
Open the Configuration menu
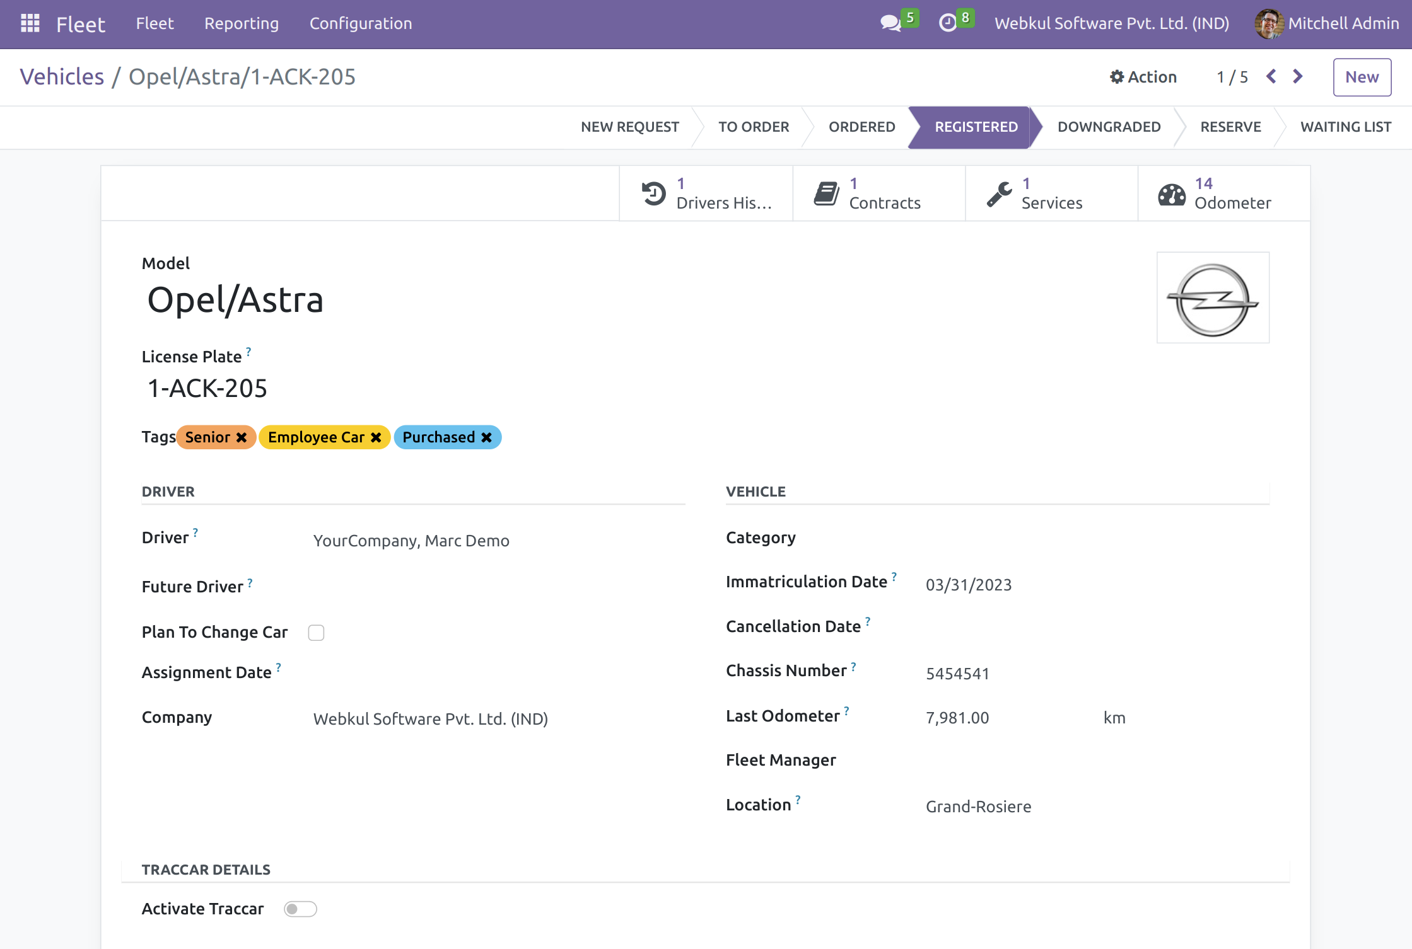coord(360,23)
